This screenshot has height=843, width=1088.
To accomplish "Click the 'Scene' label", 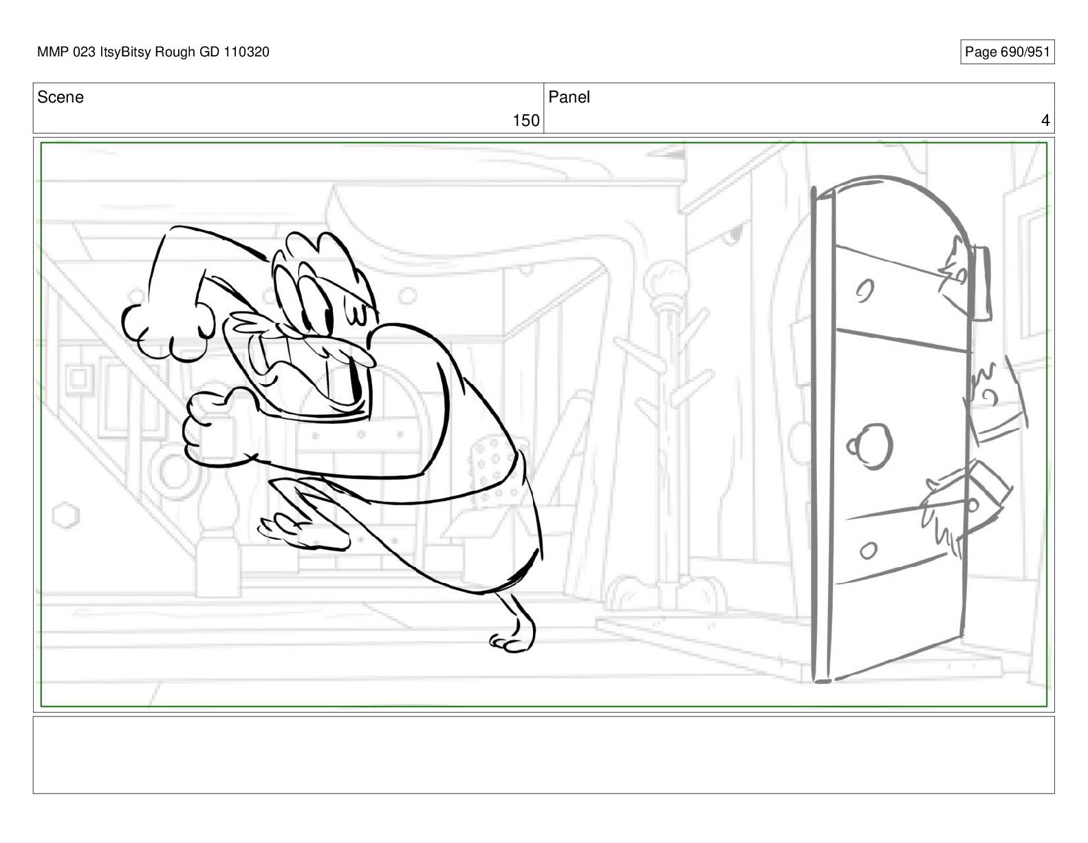I will click(x=61, y=98).
